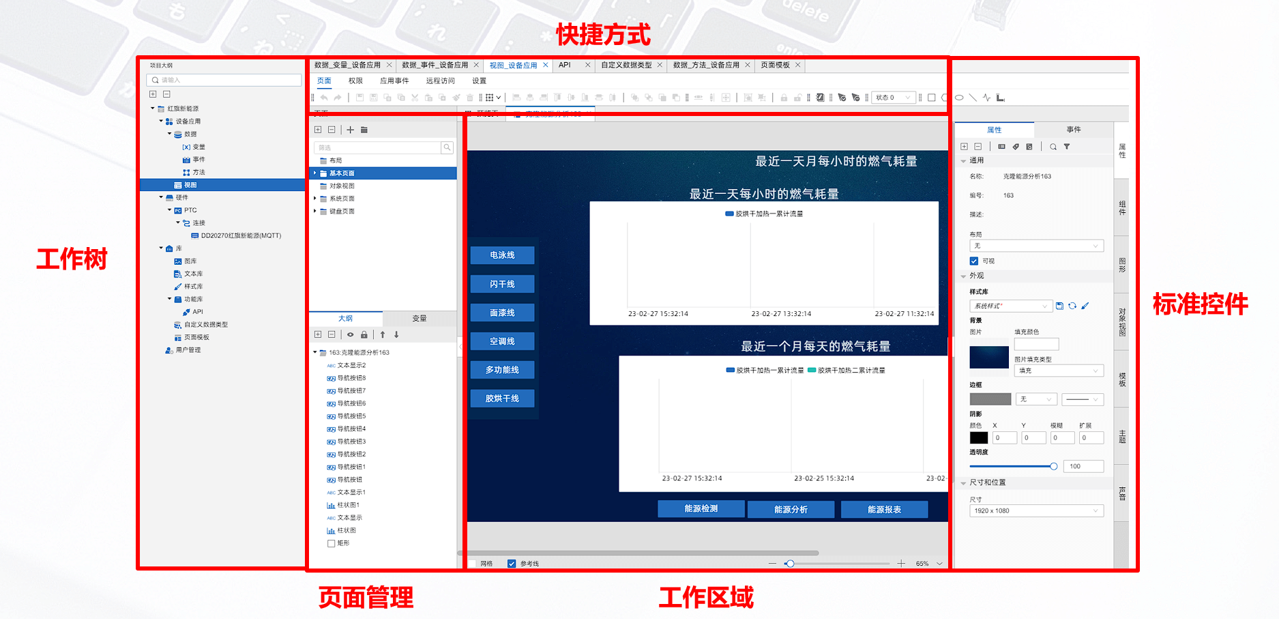Click the refresh icon next to 系统样式
1279x619 pixels.
(1072, 305)
